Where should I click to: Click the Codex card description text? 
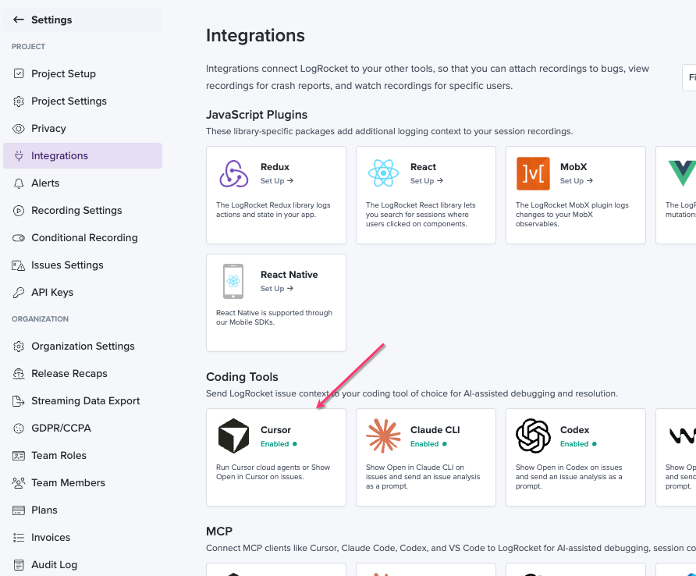pos(569,477)
